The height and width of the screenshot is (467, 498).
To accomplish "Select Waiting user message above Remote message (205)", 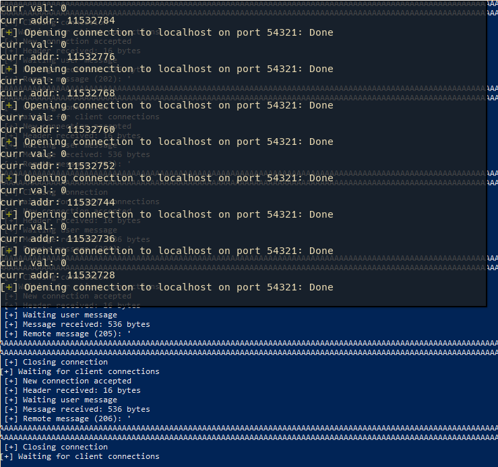I will 61,315.
